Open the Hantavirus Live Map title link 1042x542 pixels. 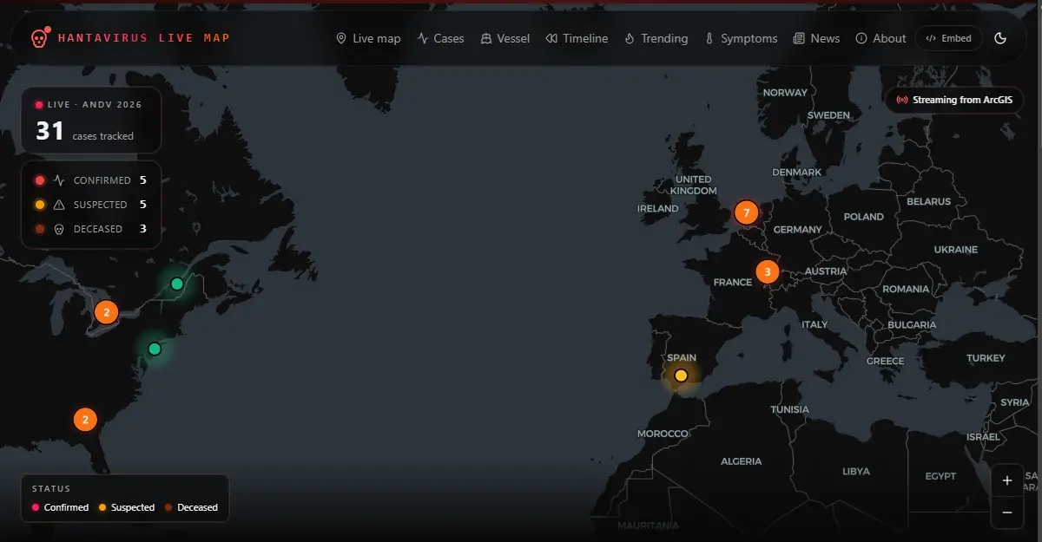coord(144,38)
